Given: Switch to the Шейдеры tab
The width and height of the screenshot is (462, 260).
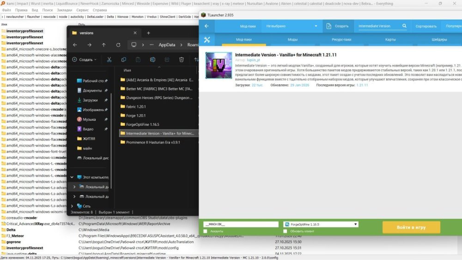Looking at the screenshot, I should (439, 39).
